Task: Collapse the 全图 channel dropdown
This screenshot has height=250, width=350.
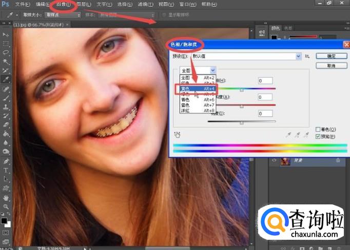Action: (x=212, y=70)
